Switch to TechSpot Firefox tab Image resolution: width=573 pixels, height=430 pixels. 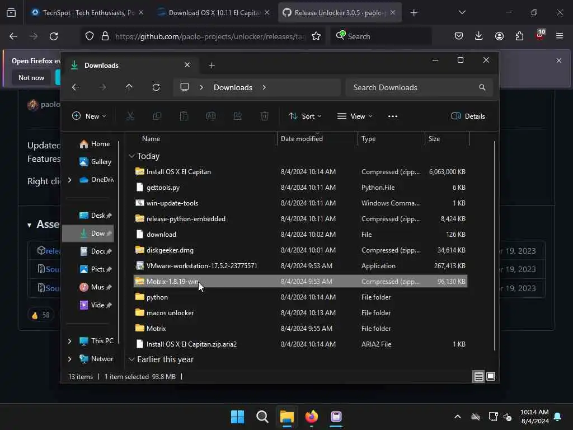pyautogui.click(x=87, y=12)
